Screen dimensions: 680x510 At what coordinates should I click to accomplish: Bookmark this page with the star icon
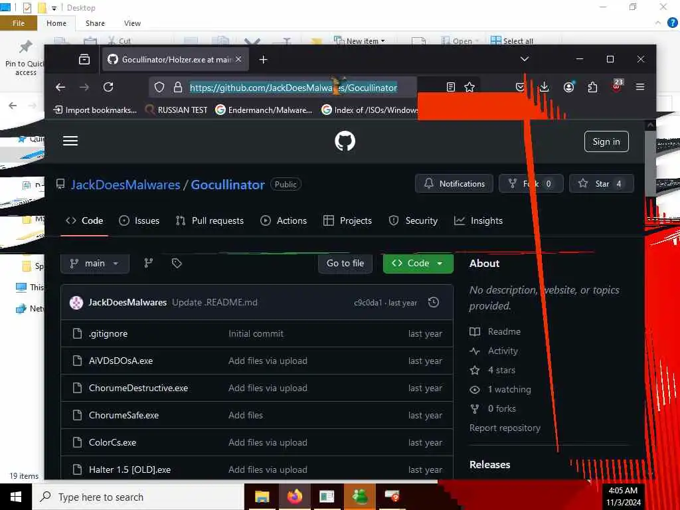coord(469,87)
